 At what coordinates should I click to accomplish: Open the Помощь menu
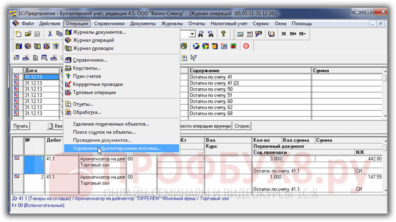pos(302,23)
